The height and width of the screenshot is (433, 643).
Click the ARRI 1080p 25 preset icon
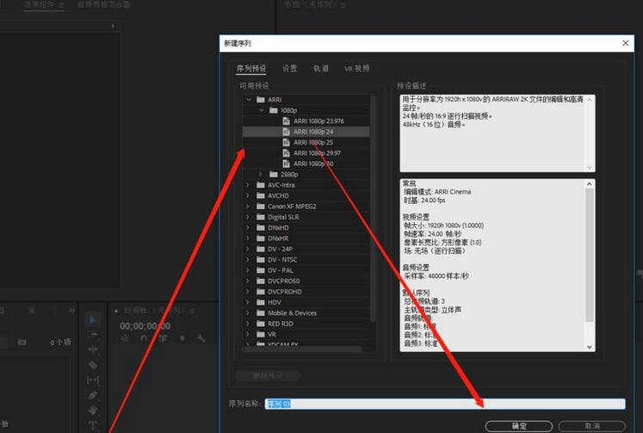click(x=287, y=142)
